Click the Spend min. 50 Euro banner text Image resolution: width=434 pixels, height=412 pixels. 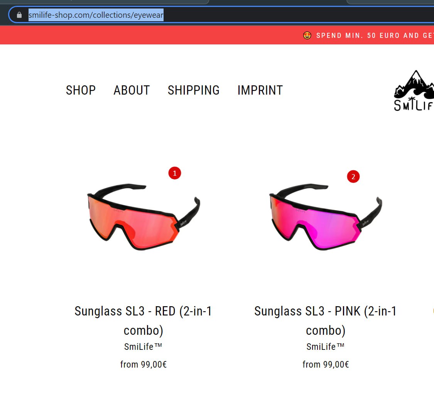(375, 36)
